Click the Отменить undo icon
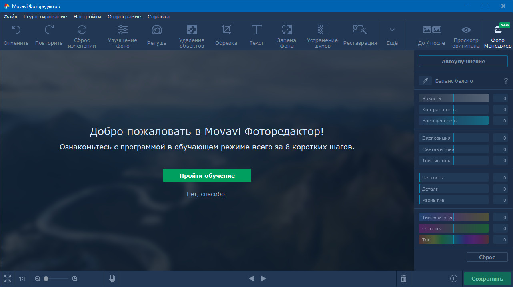This screenshot has height=287, width=513. 16,30
